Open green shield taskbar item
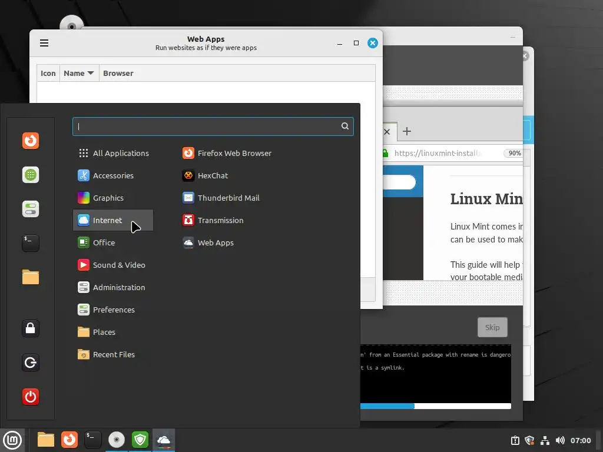Screen dimensions: 603x452 tap(140, 440)
